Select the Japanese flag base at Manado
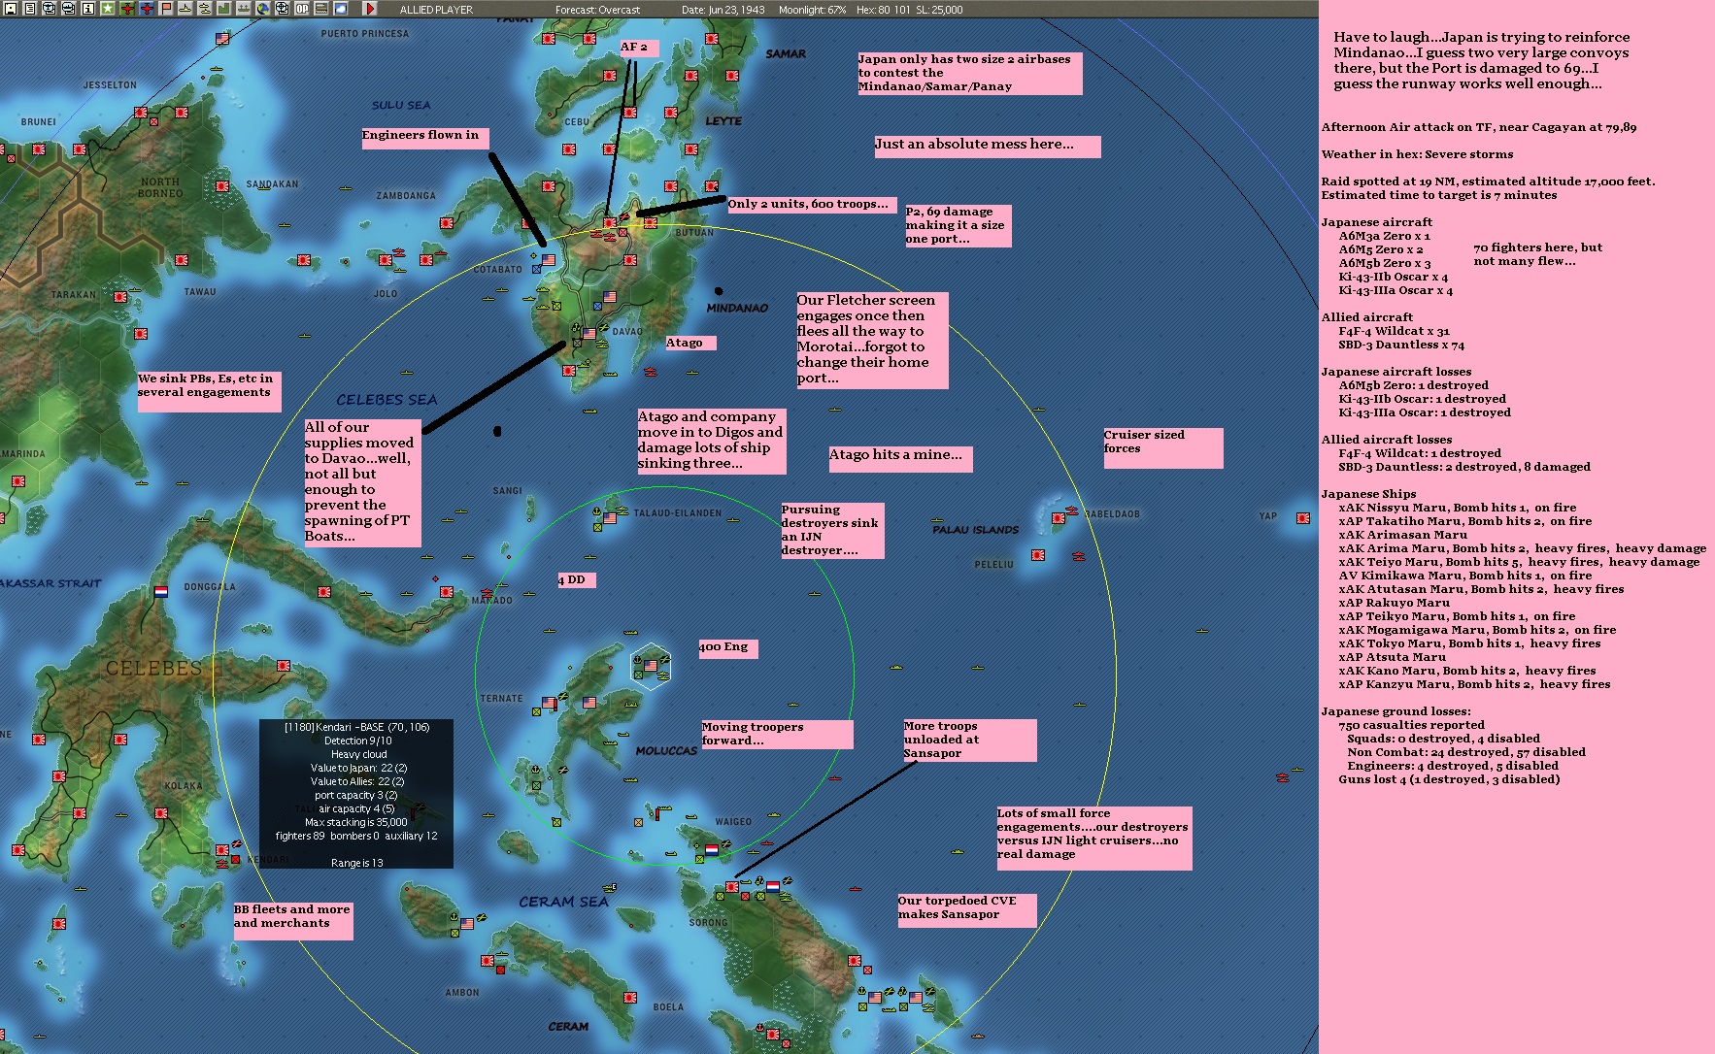The height and width of the screenshot is (1054, 1715). click(x=447, y=591)
